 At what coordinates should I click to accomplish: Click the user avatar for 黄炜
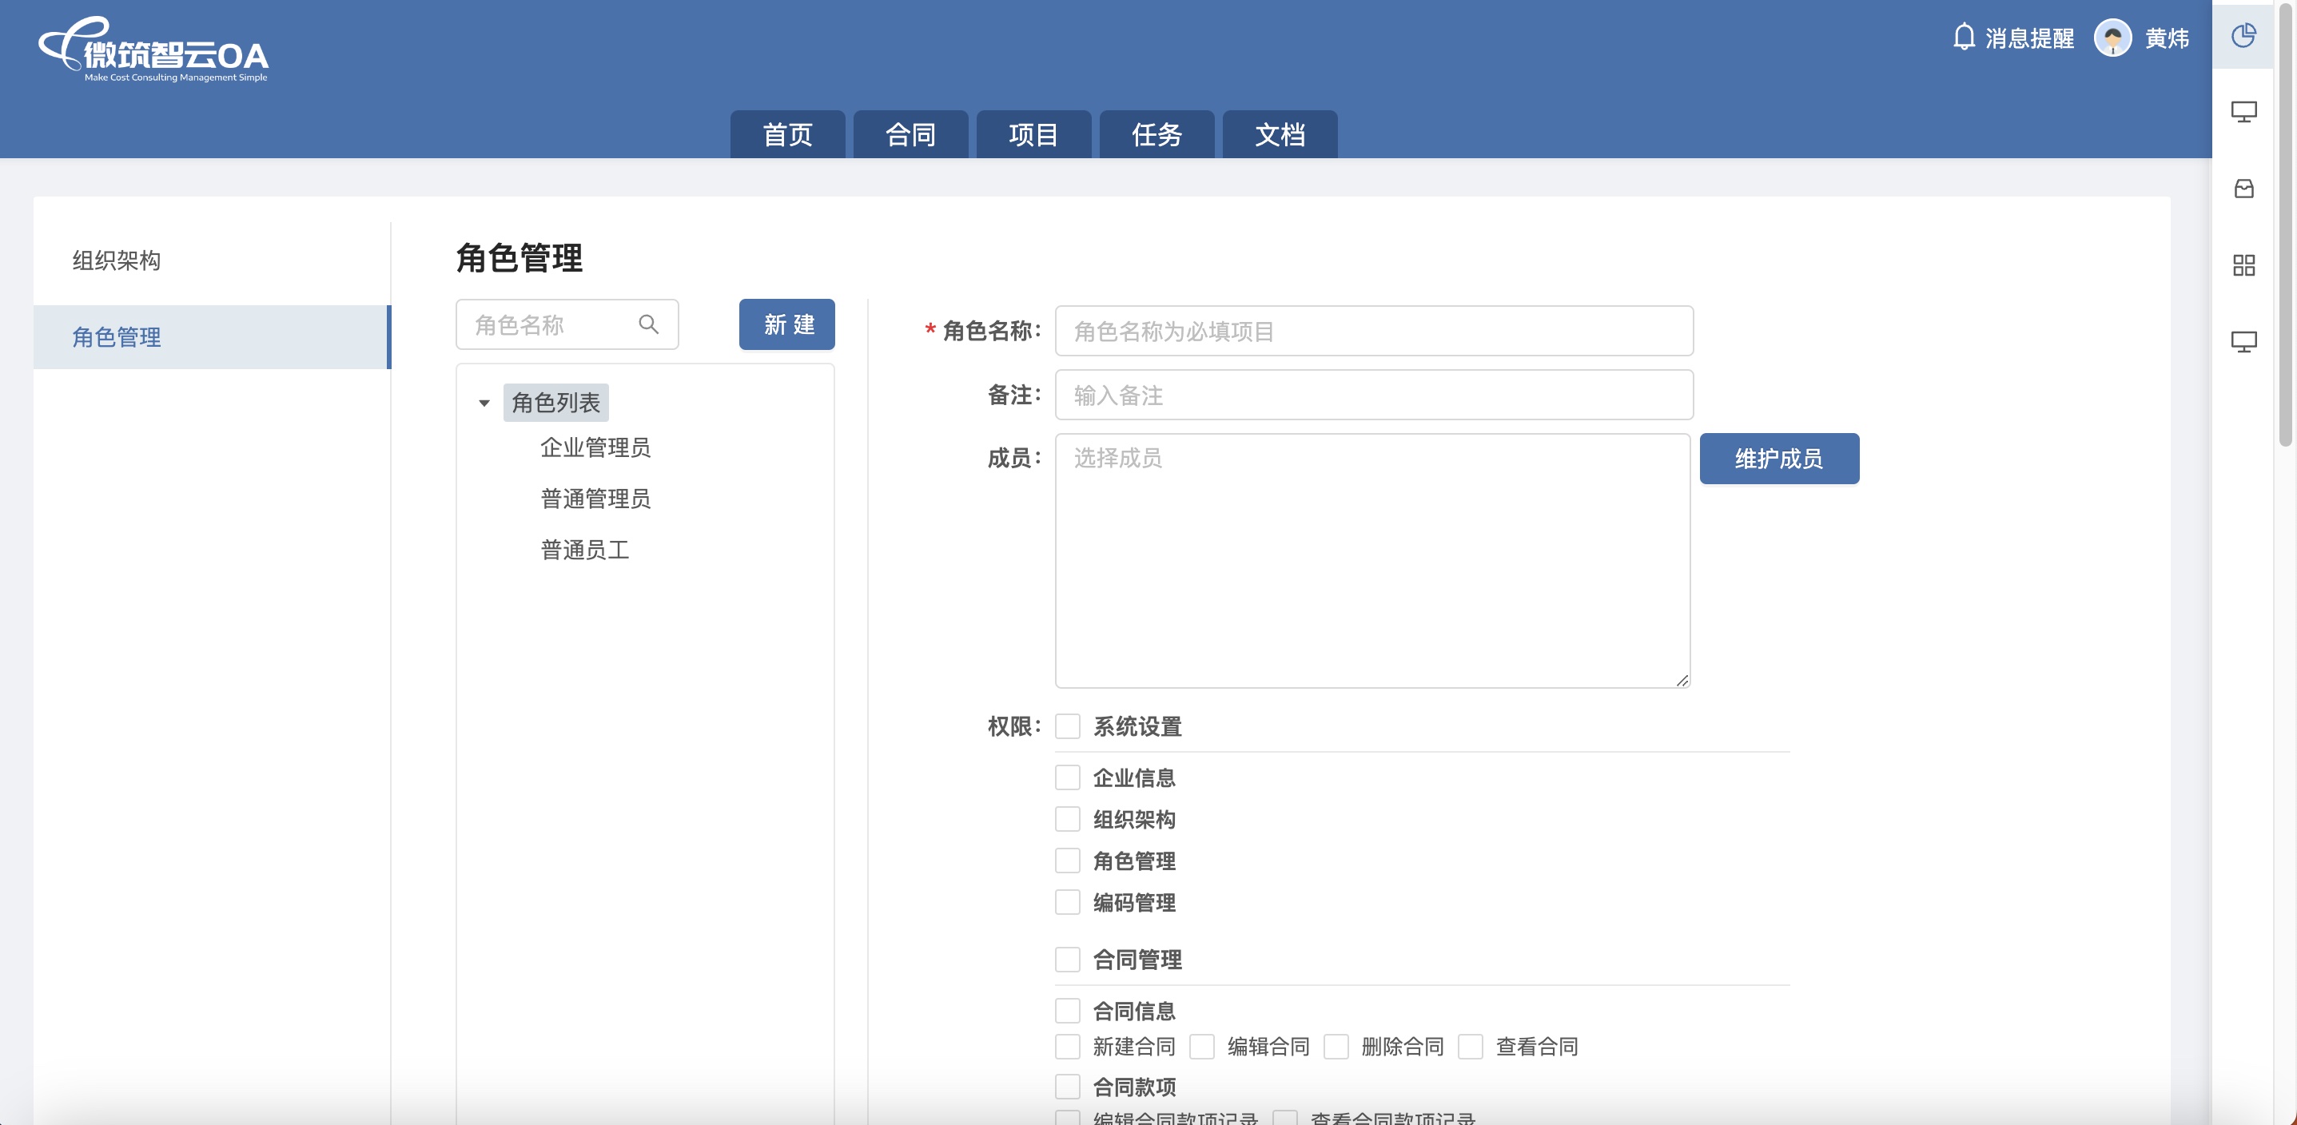pyautogui.click(x=2112, y=38)
